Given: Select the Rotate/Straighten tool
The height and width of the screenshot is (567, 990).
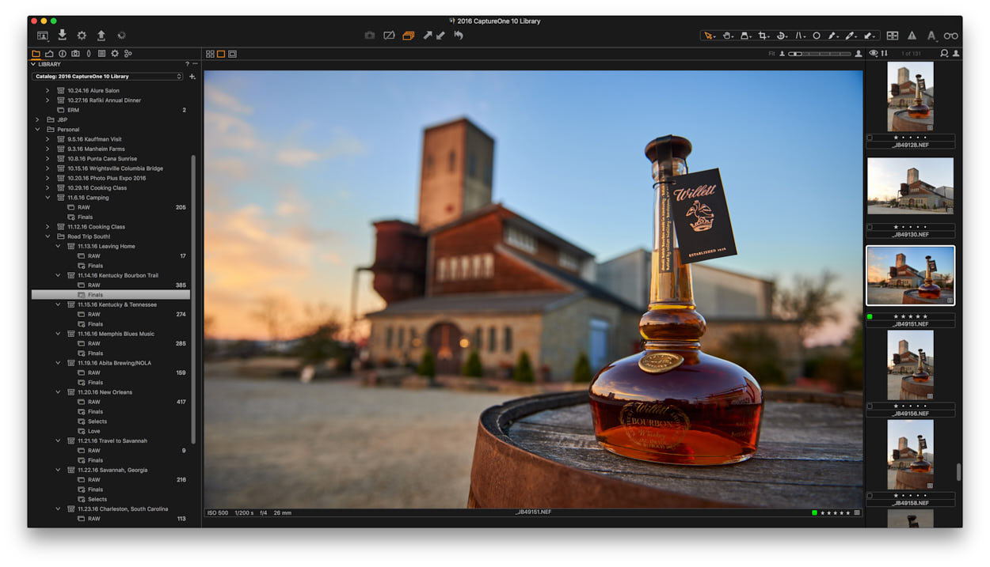Looking at the screenshot, I should point(782,36).
